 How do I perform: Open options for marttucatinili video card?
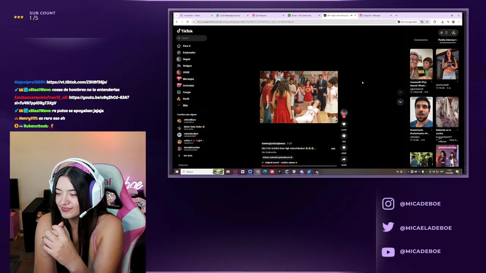458,82
